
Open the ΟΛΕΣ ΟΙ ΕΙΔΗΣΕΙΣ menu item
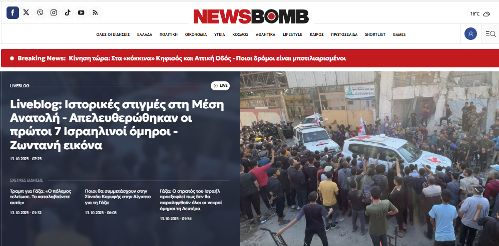[113, 34]
